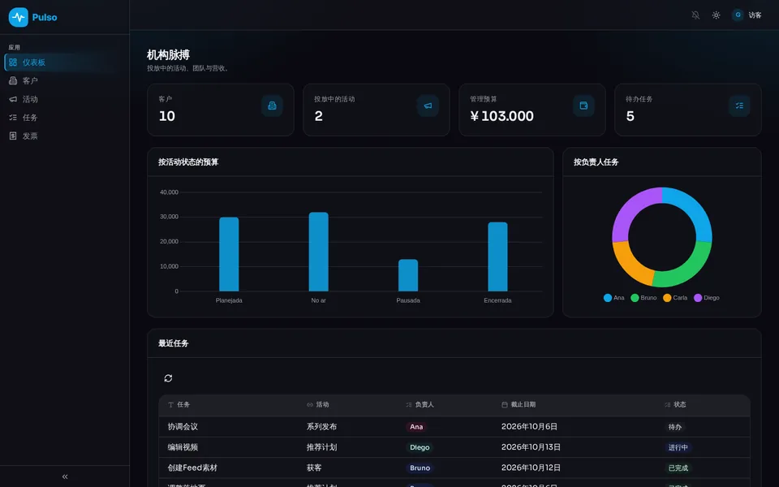
Task: Toggle the light theme sun icon
Action: coord(716,15)
